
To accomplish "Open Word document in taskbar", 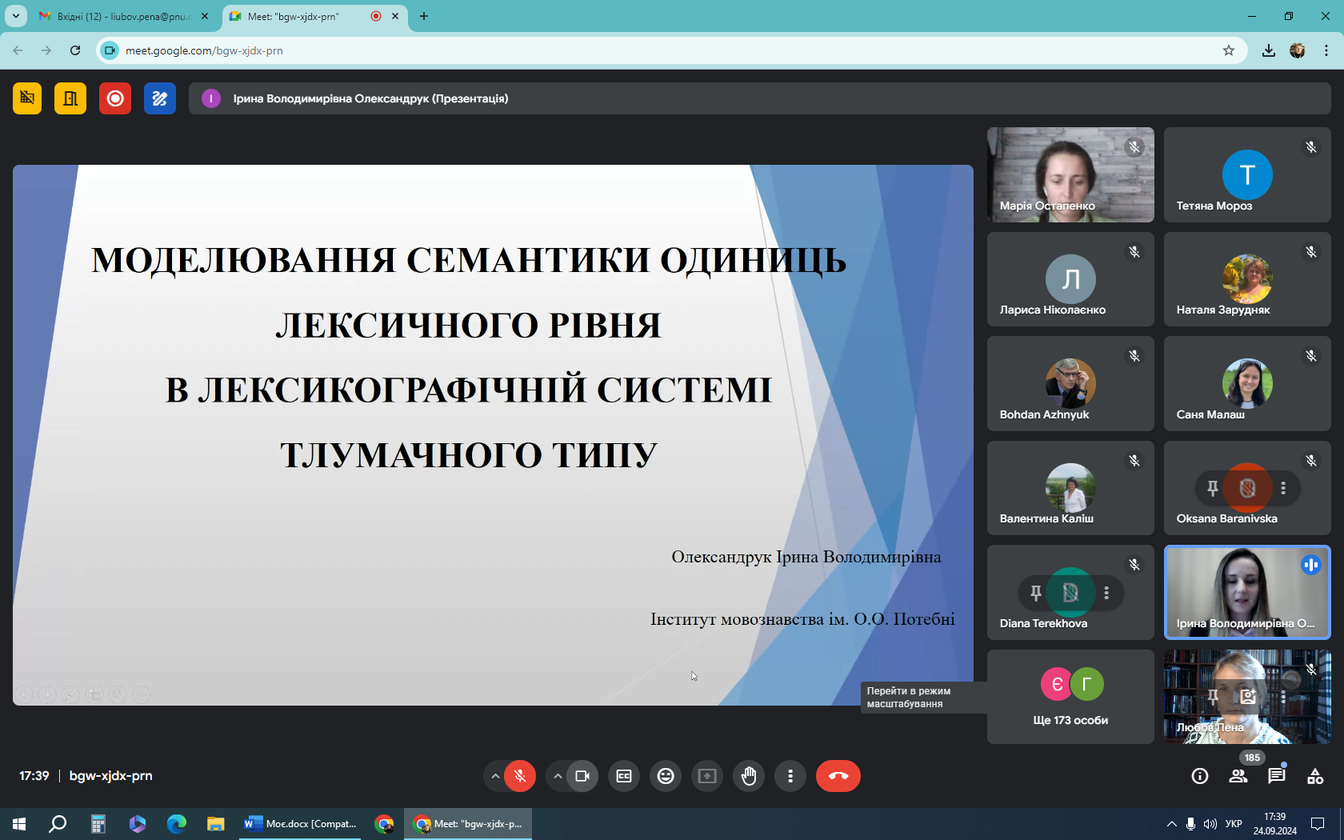I will [x=301, y=824].
